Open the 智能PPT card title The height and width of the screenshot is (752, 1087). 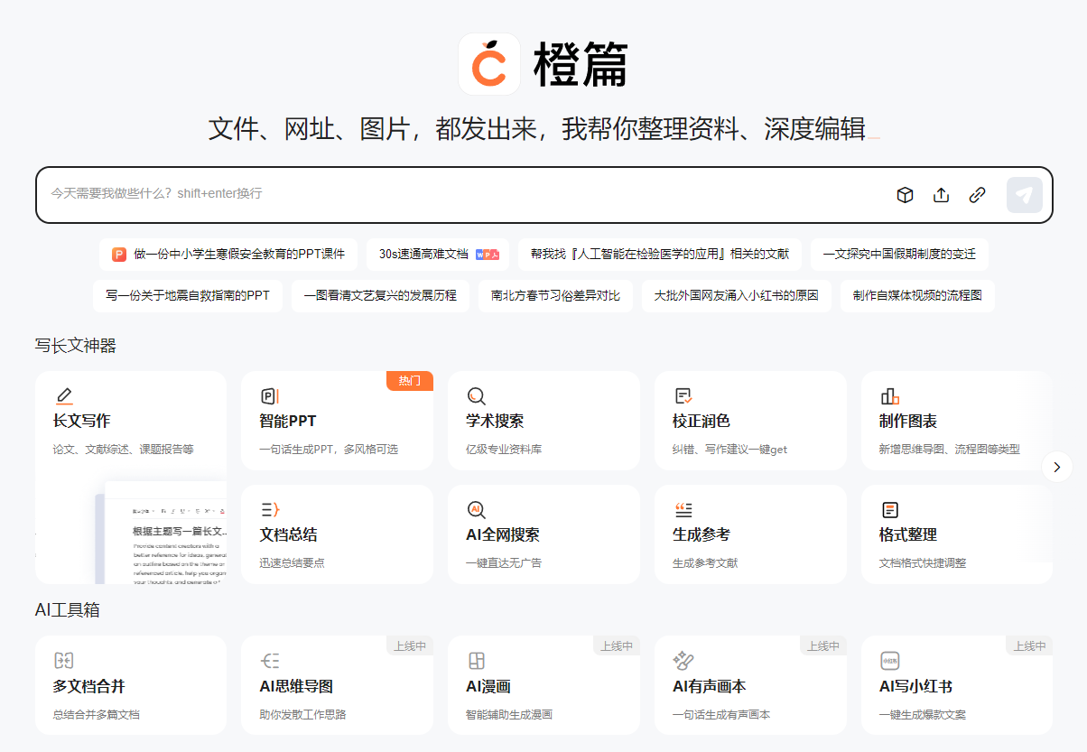coord(288,422)
